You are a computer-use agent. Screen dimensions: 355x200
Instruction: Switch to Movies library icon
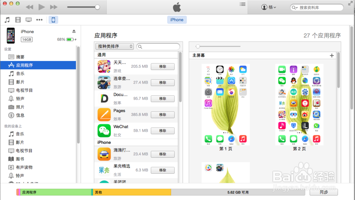(x=18, y=20)
